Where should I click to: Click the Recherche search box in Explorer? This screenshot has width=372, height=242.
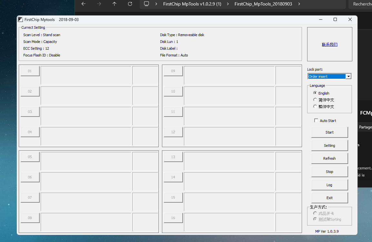pos(360,4)
